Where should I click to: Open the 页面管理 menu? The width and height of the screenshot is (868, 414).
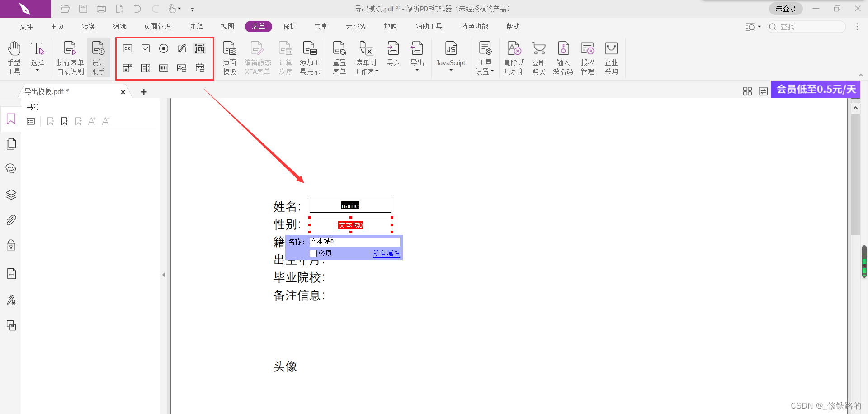coord(157,26)
